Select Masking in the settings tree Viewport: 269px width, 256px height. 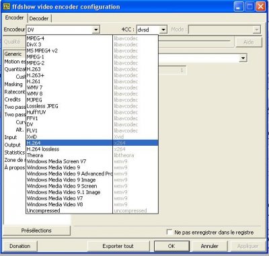[13, 84]
